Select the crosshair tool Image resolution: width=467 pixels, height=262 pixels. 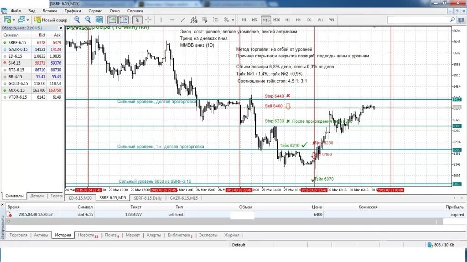tap(148, 20)
